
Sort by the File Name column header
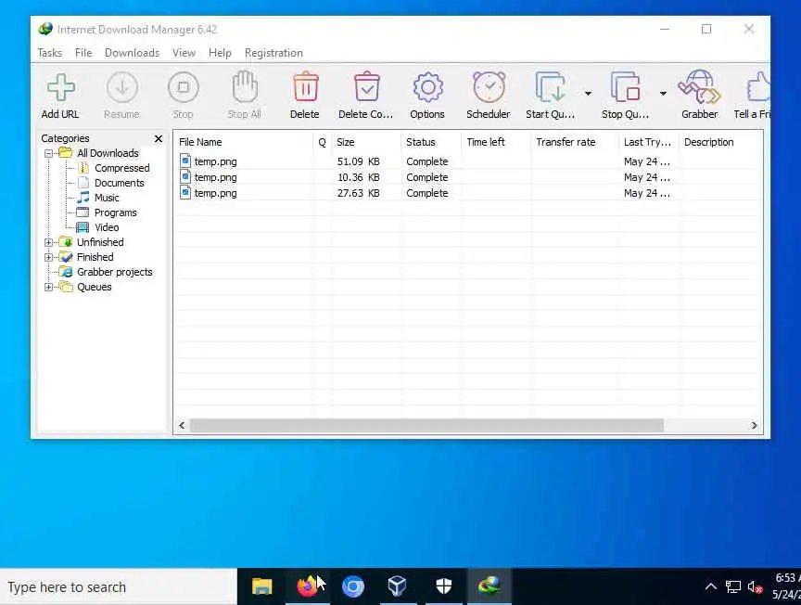244,142
